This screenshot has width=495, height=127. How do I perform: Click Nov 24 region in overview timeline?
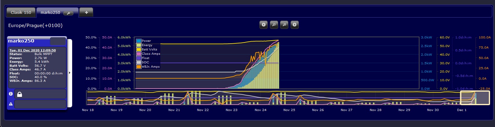tap(261, 98)
